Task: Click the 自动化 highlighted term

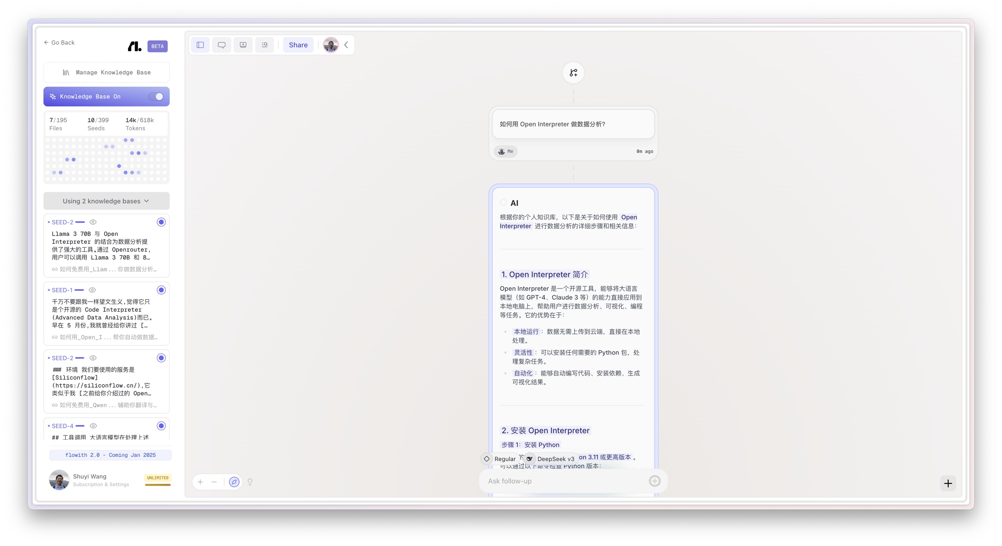Action: (523, 374)
